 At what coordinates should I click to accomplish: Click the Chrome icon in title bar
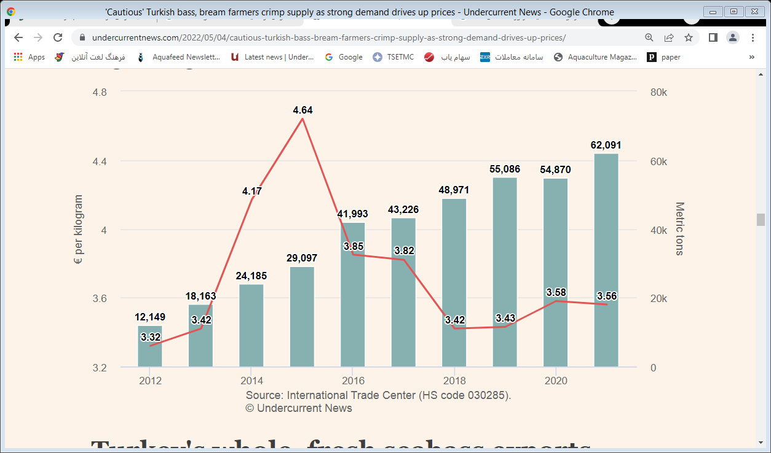coord(11,12)
